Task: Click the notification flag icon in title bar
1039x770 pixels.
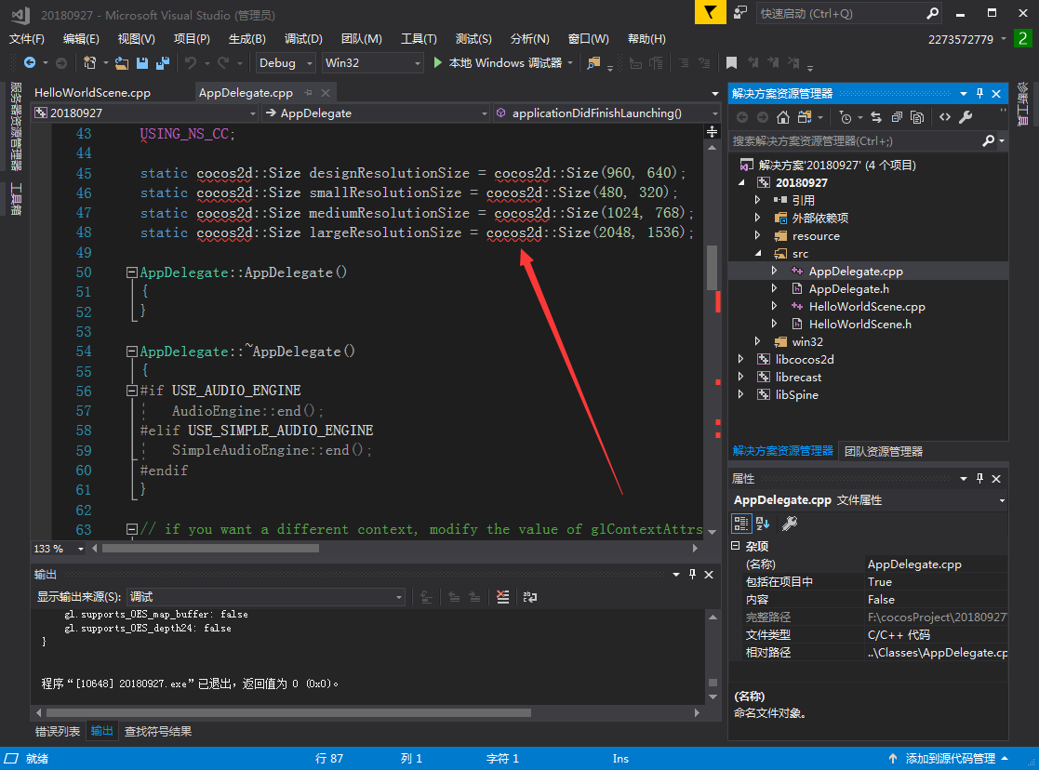Action: (x=711, y=12)
